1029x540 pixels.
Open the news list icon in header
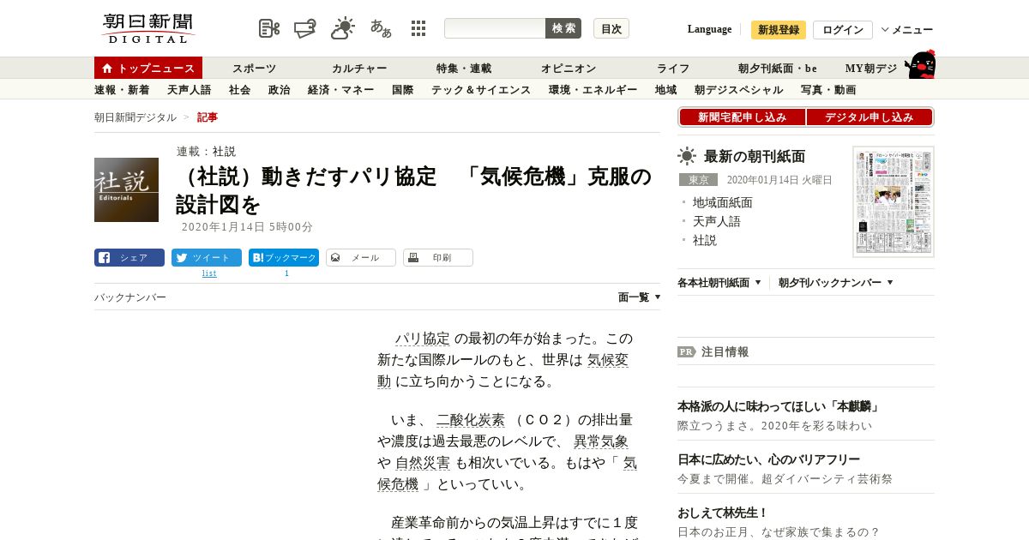(x=269, y=28)
